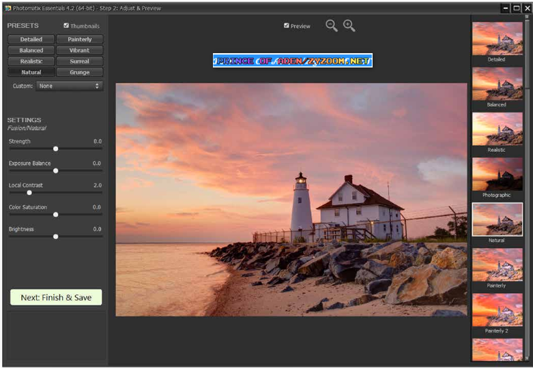The height and width of the screenshot is (368, 533).
Task: Click the Color Saturation slider handle
Action: coord(56,215)
